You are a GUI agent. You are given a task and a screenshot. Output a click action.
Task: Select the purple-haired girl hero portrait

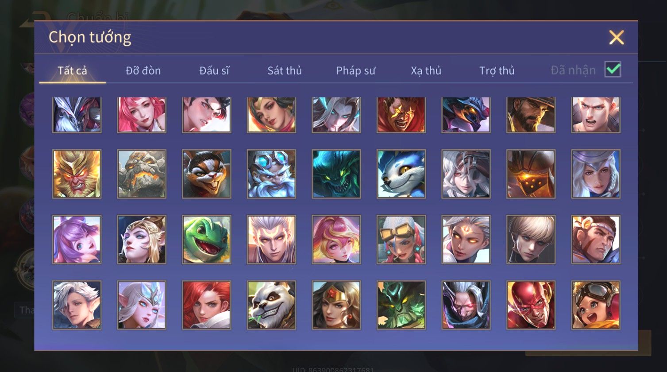pos(77,239)
